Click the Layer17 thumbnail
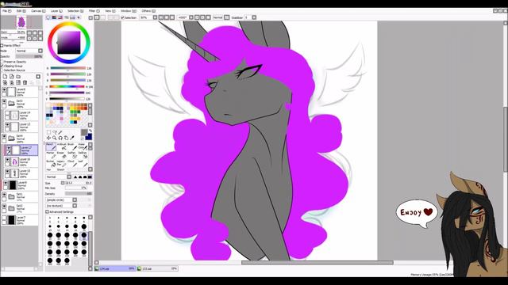 [16, 150]
